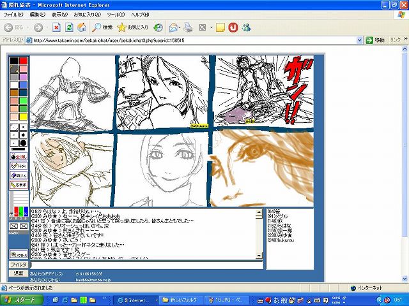Expand the quick launch overflow chevron
The height and width of the screenshot is (306, 409).
[104, 298]
